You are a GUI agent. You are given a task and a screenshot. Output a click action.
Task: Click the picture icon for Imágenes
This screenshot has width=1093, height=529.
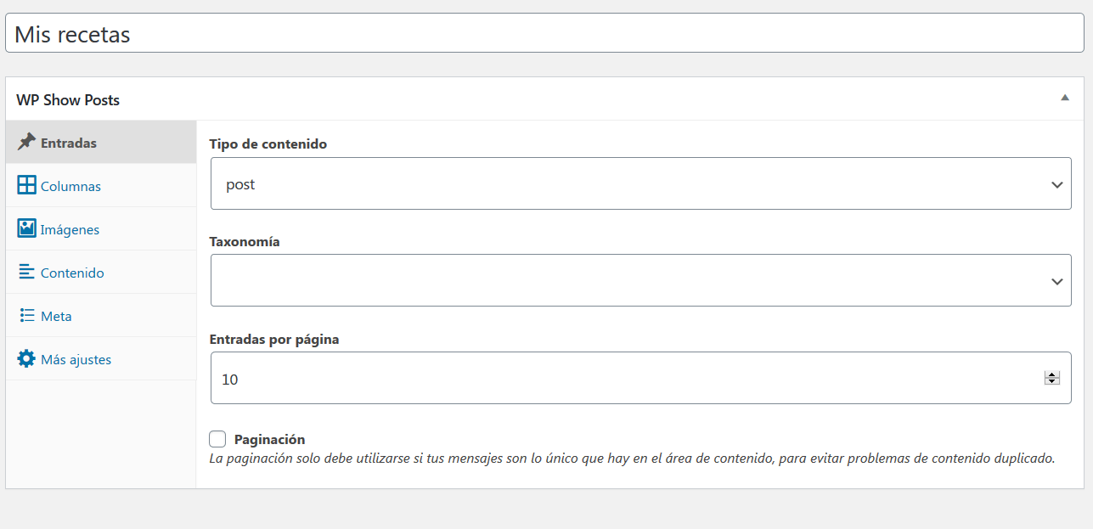click(26, 228)
